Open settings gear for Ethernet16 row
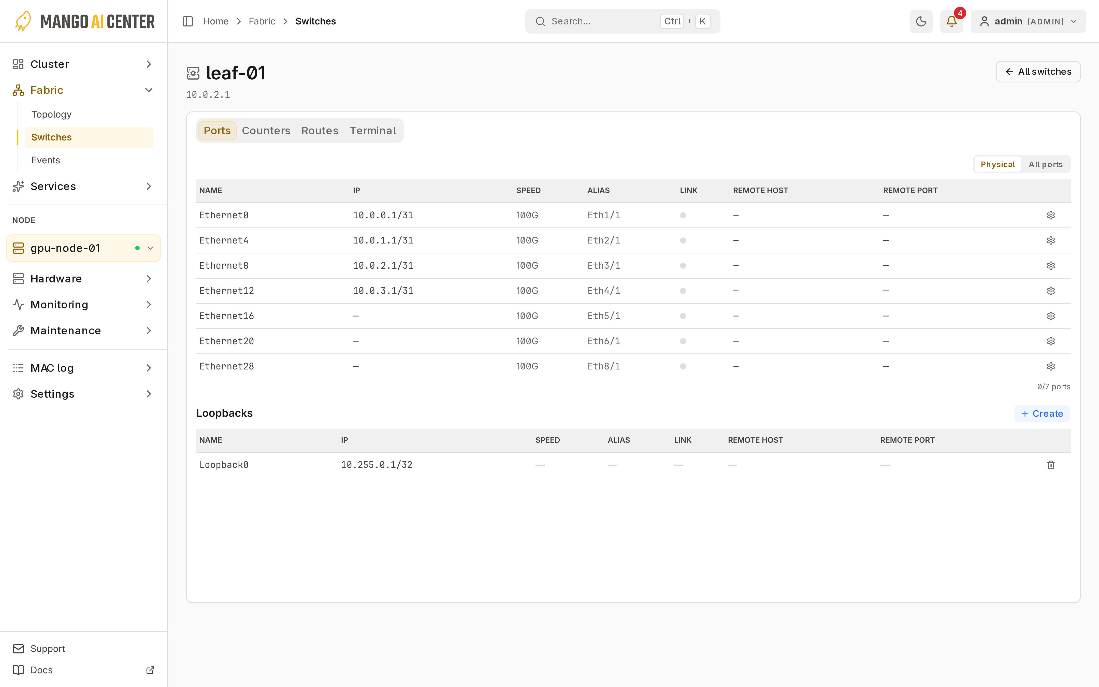Viewport: 1099px width, 687px height. (1051, 316)
